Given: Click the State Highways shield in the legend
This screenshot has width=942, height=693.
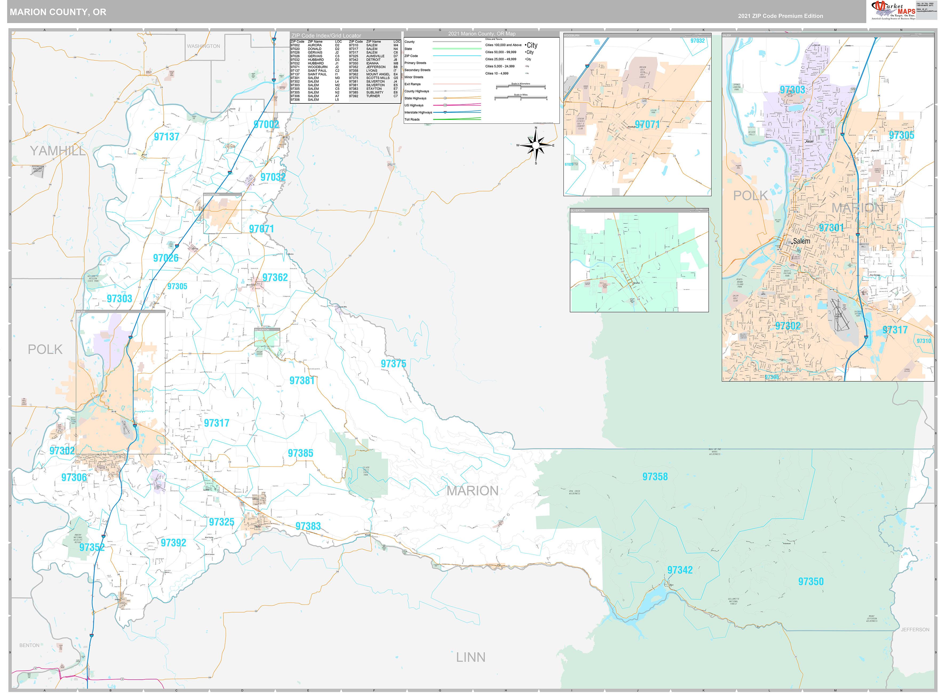Looking at the screenshot, I should point(445,98).
